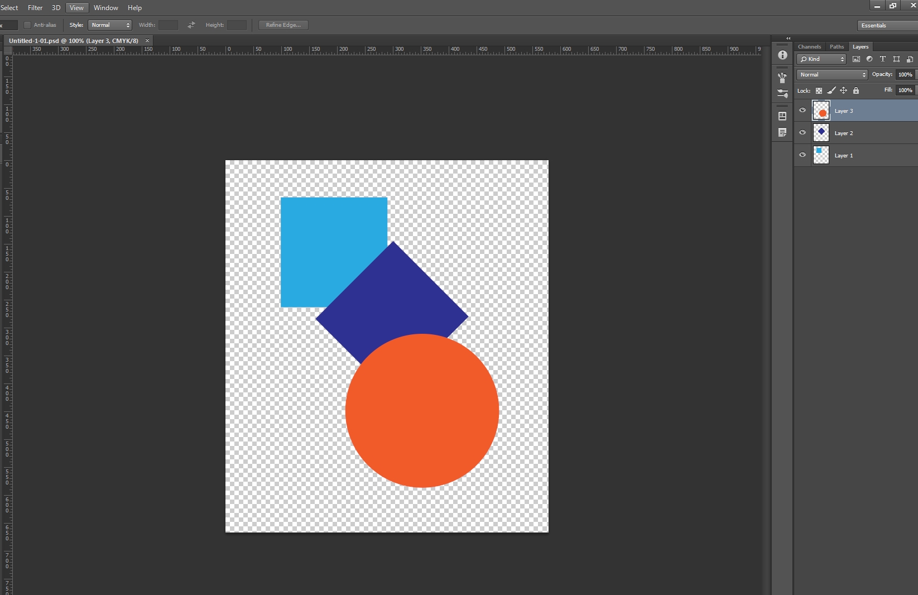Toggle visibility of Layer 1
The height and width of the screenshot is (595, 918).
pos(802,155)
